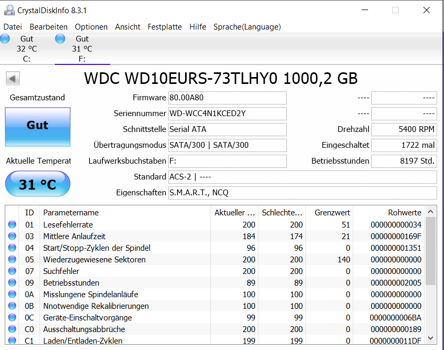Open the Optionen menu
This screenshot has width=444, height=350.
point(91,27)
